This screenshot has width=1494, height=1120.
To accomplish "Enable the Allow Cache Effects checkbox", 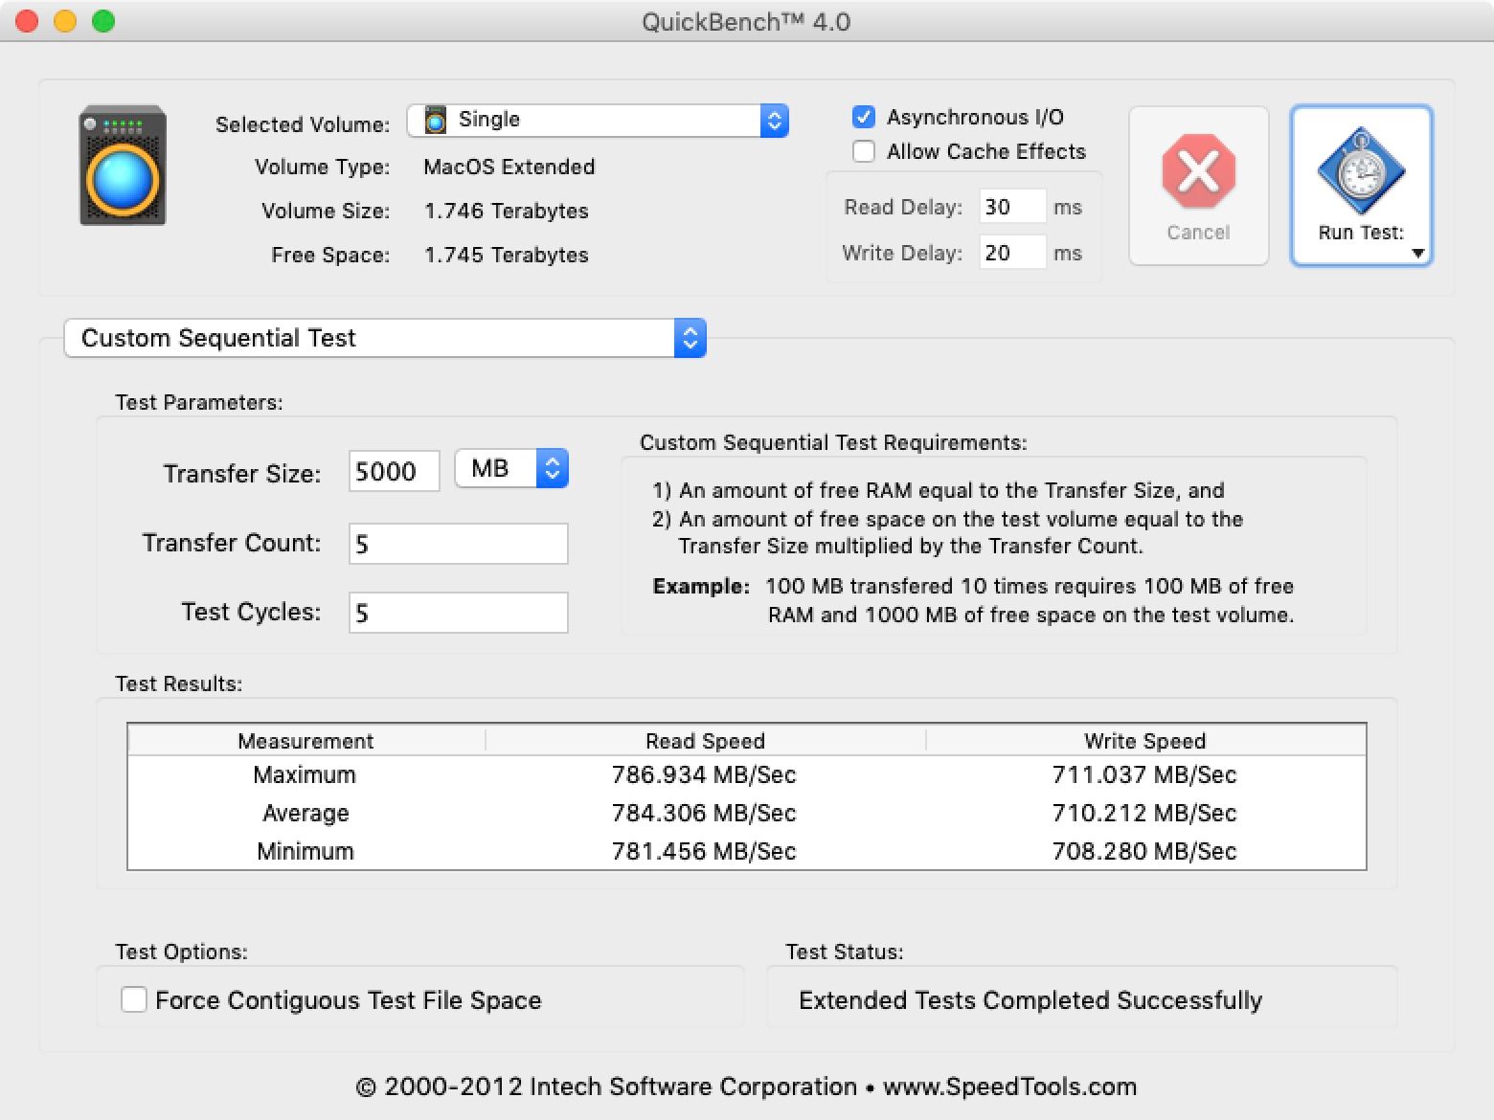I will (x=863, y=151).
